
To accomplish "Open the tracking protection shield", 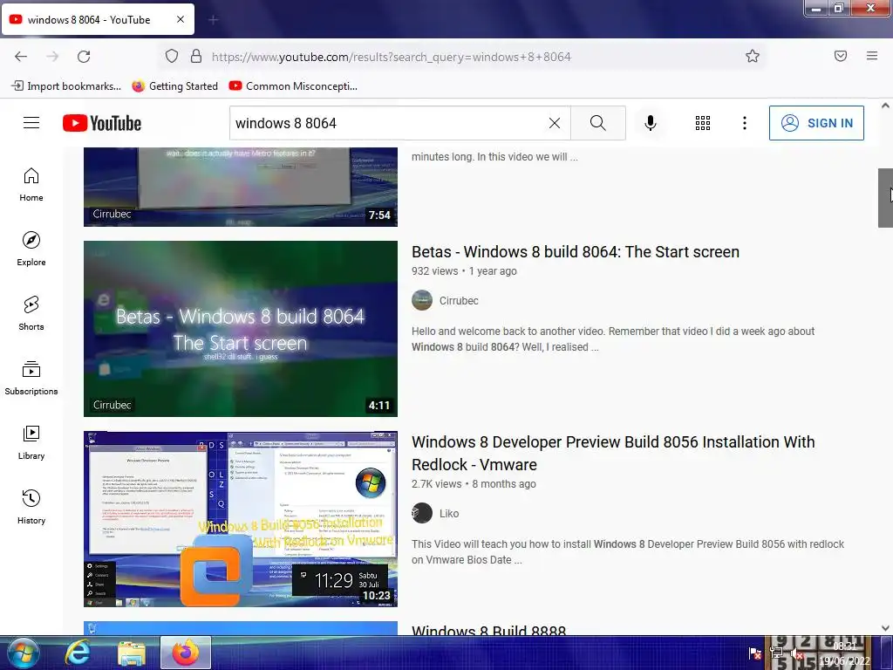I will pos(172,57).
